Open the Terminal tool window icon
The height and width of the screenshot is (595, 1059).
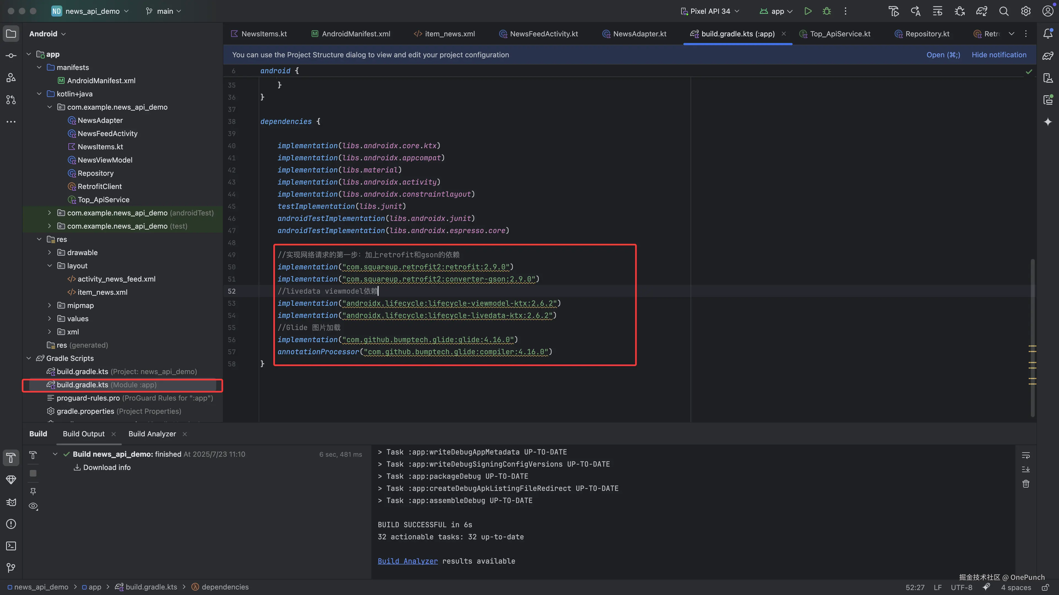(x=11, y=546)
